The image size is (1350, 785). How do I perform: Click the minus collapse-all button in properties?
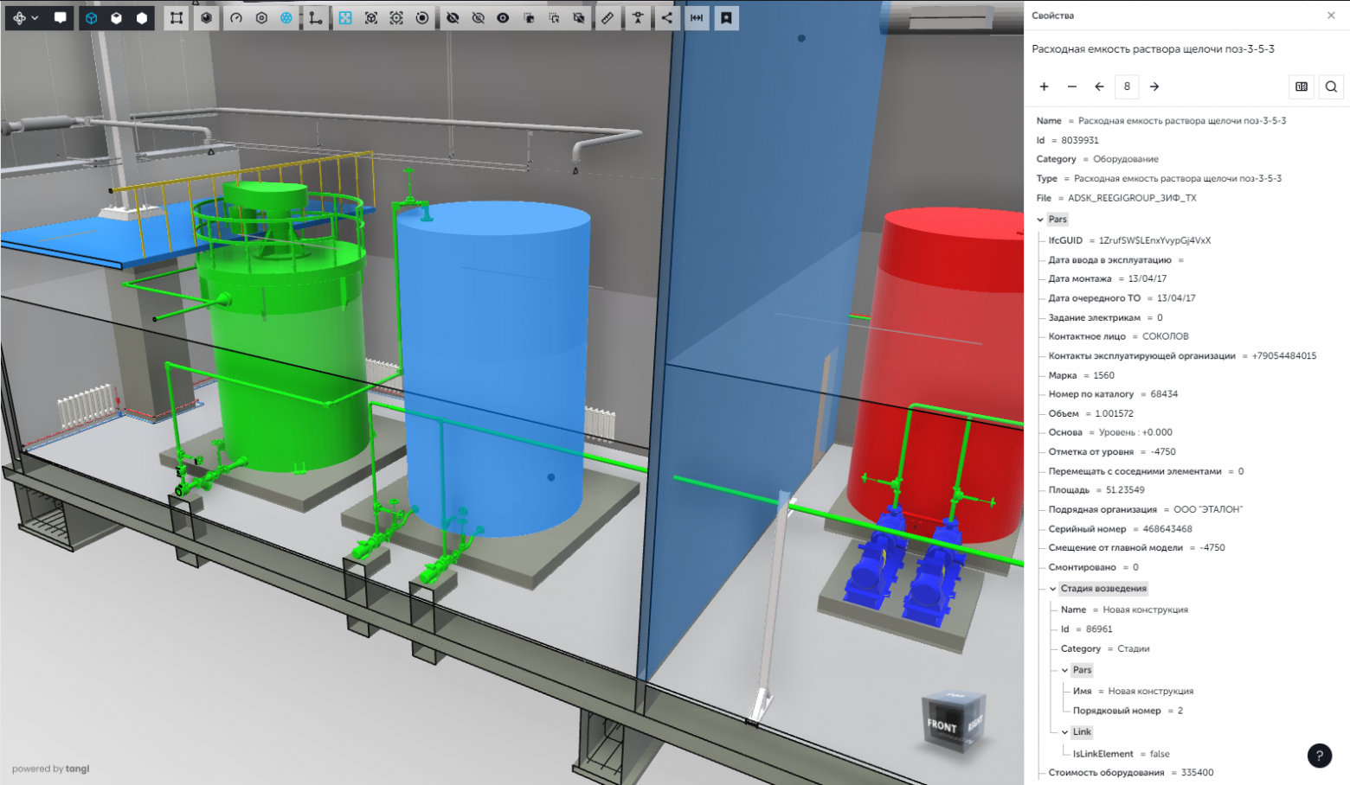tap(1072, 86)
